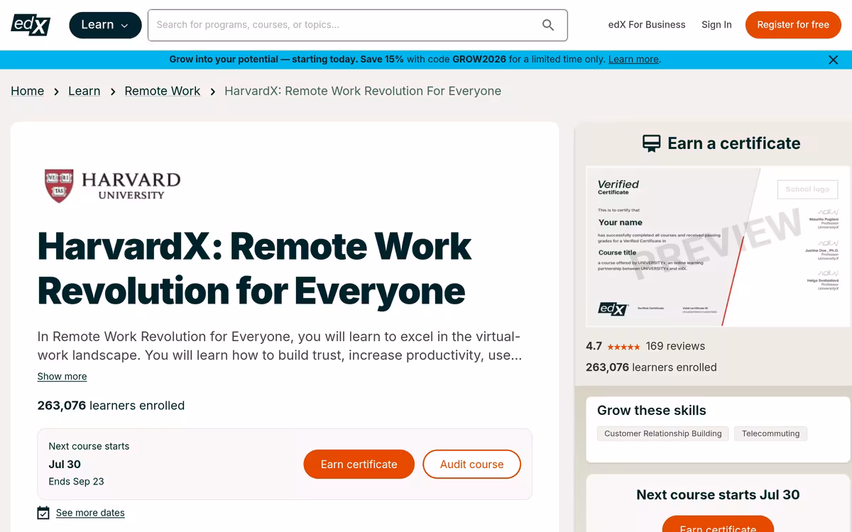Open the Learn dropdown menu
Viewport: 852px width, 532px height.
coord(104,25)
